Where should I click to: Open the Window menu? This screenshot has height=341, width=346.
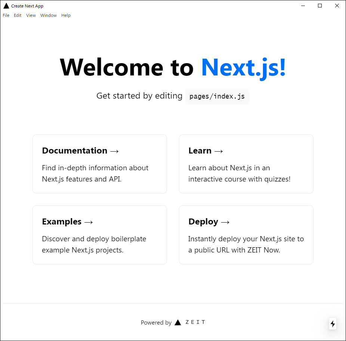point(49,15)
